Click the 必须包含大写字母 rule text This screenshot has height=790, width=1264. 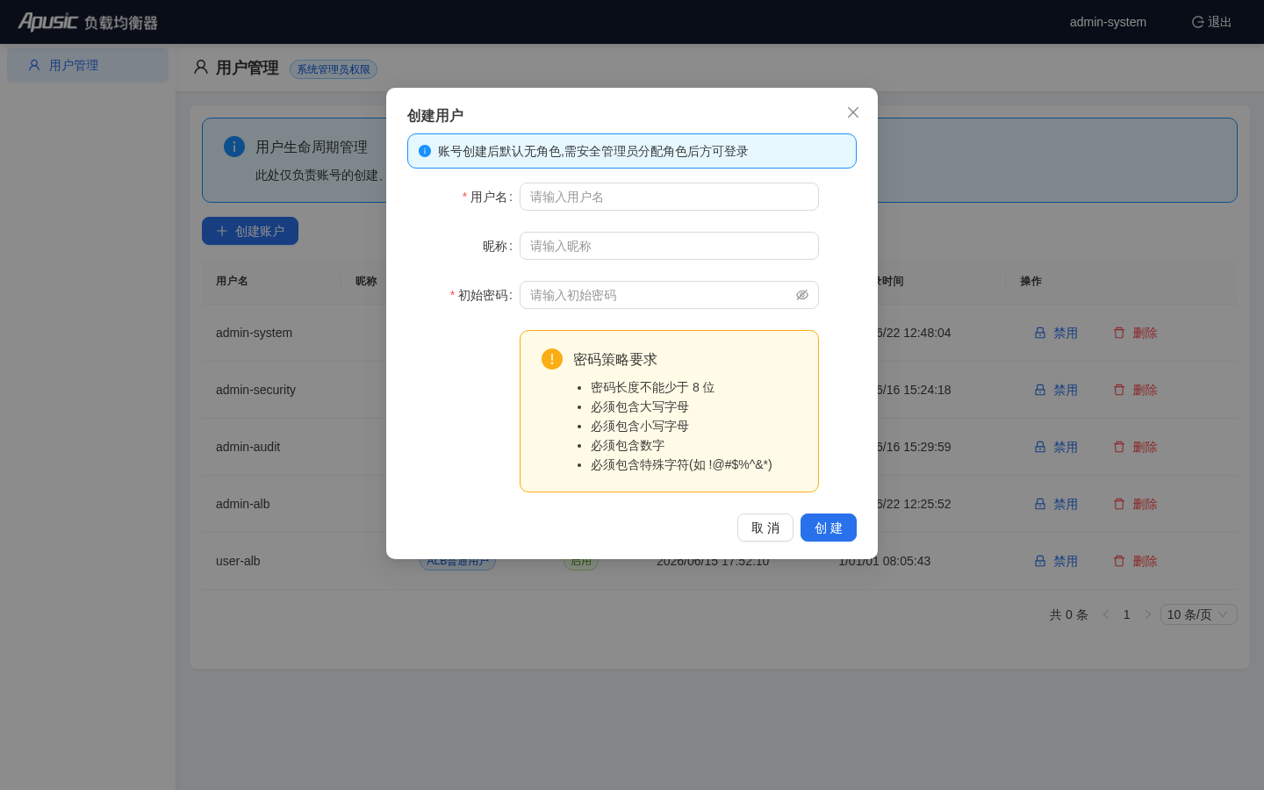click(x=640, y=406)
